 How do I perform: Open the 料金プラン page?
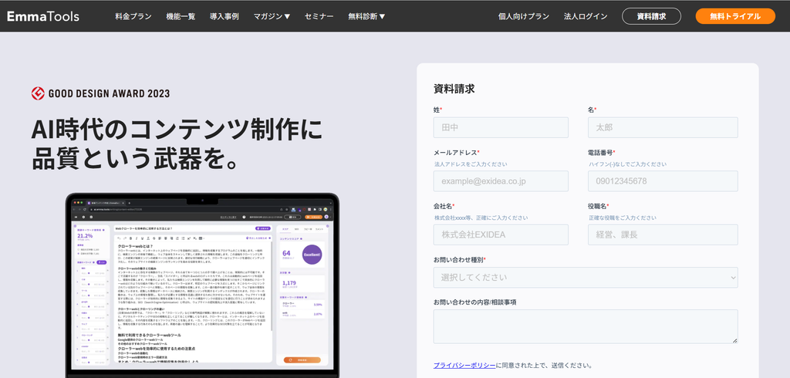coord(133,16)
